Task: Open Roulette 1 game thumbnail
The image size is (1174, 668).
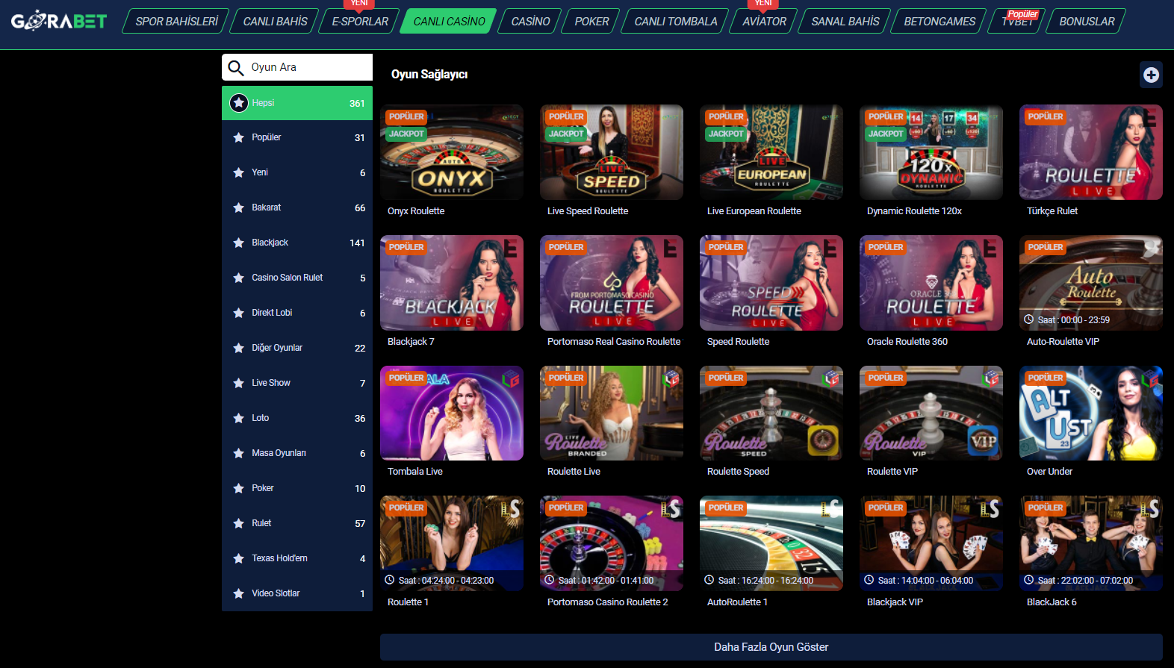Action: click(452, 543)
